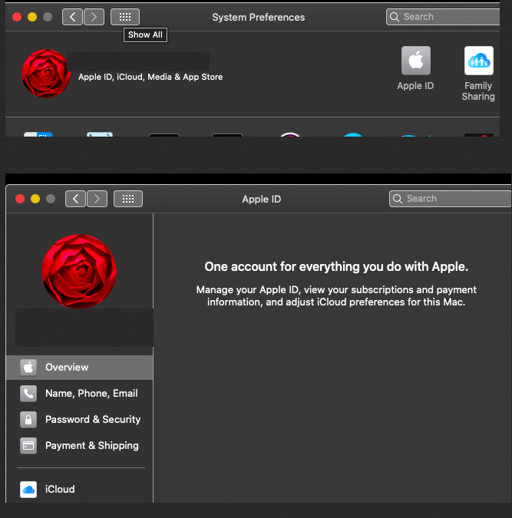Minimize the System Preferences window
The image size is (512, 518).
(32, 17)
